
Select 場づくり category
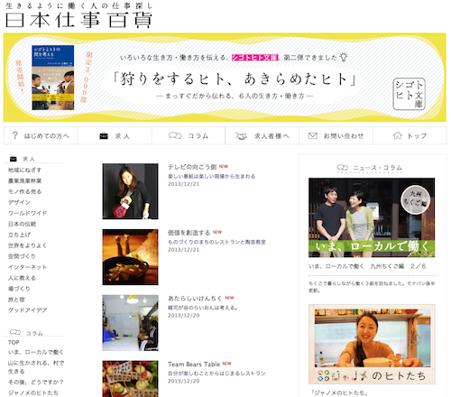19,289
